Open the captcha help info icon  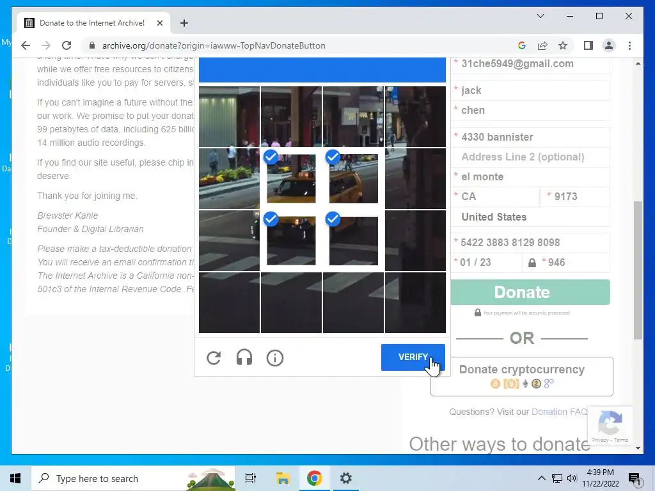pos(275,358)
